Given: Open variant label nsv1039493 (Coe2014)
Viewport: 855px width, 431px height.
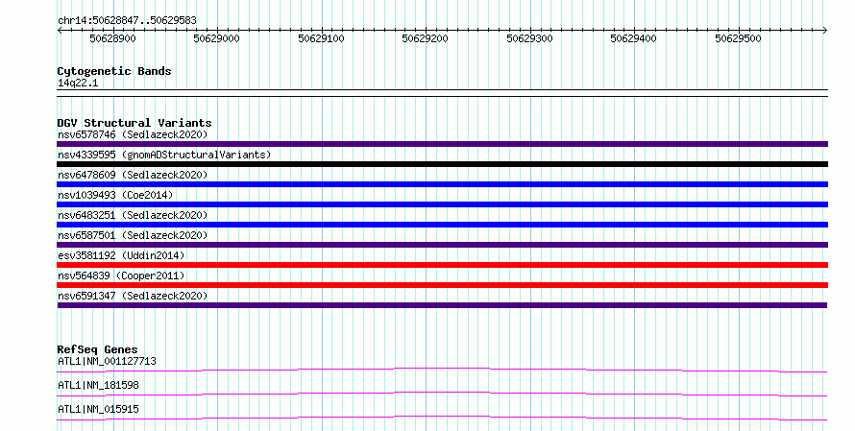Looking at the screenshot, I should (x=115, y=195).
